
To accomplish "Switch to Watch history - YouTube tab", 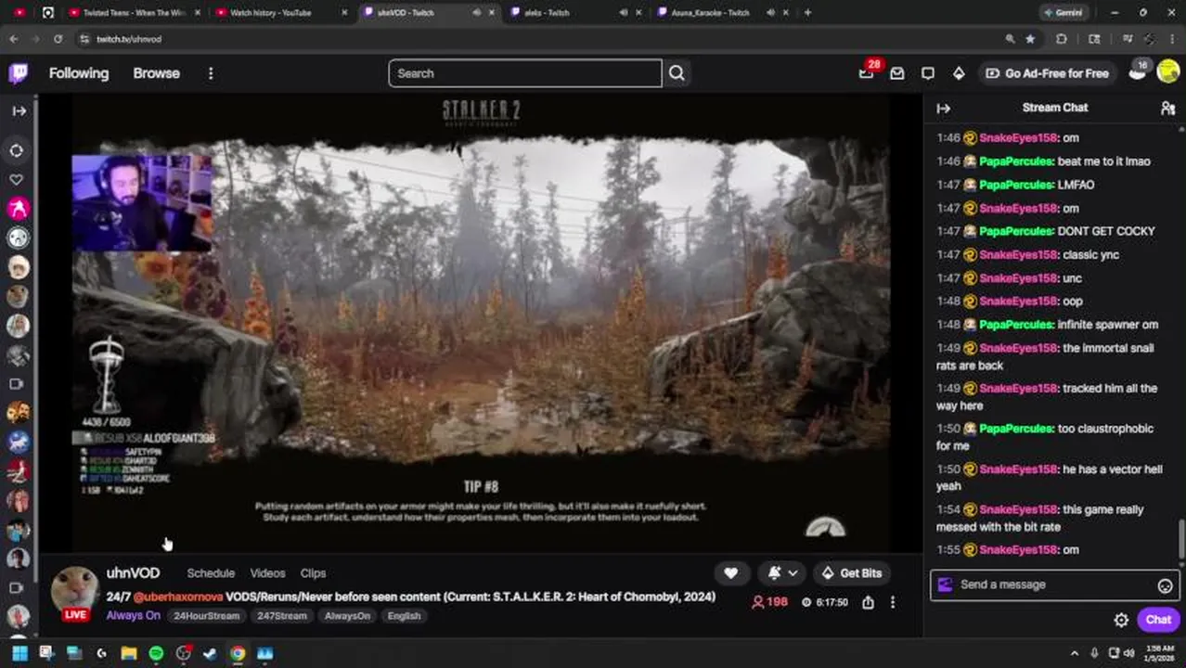I will coord(270,13).
